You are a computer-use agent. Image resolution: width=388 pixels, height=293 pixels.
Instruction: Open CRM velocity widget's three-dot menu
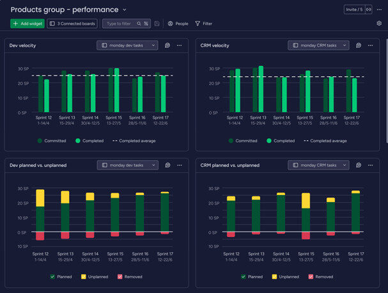coord(370,45)
